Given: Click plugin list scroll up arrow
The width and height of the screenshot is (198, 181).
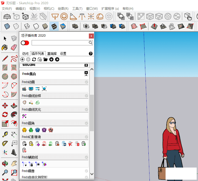Looking at the screenshot, I should click(92, 69).
